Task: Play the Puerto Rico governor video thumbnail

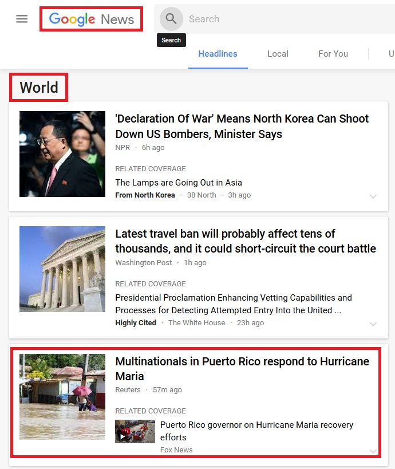Action: click(x=135, y=431)
